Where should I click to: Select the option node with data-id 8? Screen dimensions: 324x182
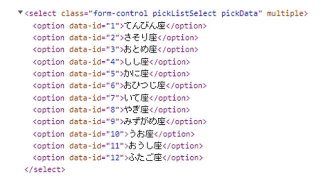click(x=111, y=110)
